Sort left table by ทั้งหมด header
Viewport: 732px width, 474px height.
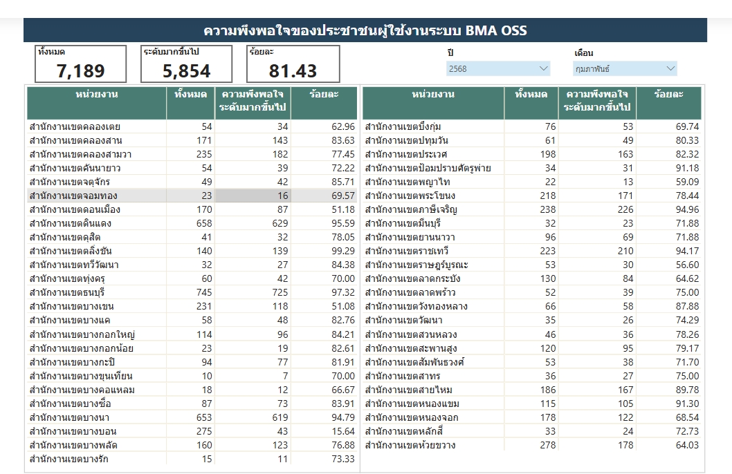(190, 102)
